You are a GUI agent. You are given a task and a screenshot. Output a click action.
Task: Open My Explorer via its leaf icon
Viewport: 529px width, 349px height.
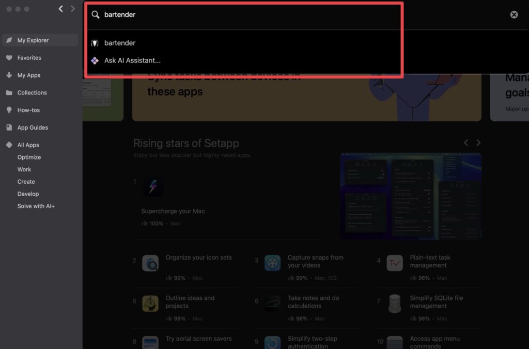click(x=9, y=40)
